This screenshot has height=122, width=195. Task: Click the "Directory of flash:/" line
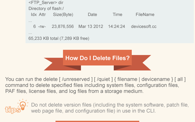[x=46, y=8]
